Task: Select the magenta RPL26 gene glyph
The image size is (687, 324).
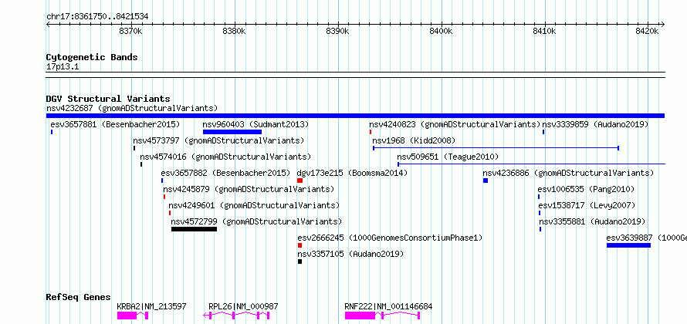Action: point(236,316)
